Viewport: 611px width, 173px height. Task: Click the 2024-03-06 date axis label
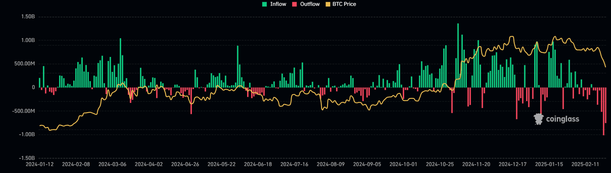112,164
